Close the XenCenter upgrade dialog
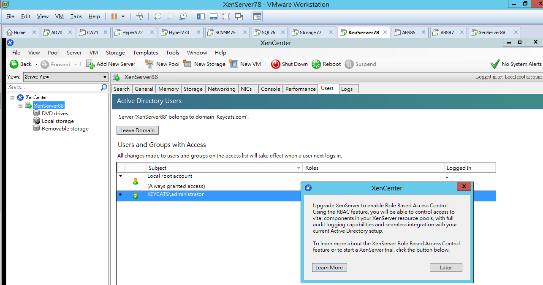The width and height of the screenshot is (543, 285). 464,187
